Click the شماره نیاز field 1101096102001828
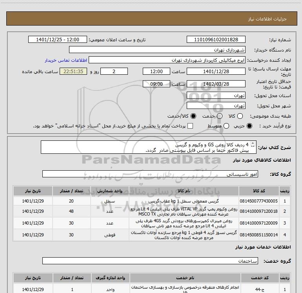The height and width of the screenshot is (293, 302). tap(216, 40)
